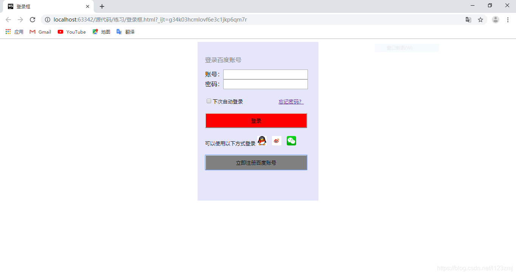516x275 pixels.
Task: Open the Gmail bookmark
Action: click(40, 32)
